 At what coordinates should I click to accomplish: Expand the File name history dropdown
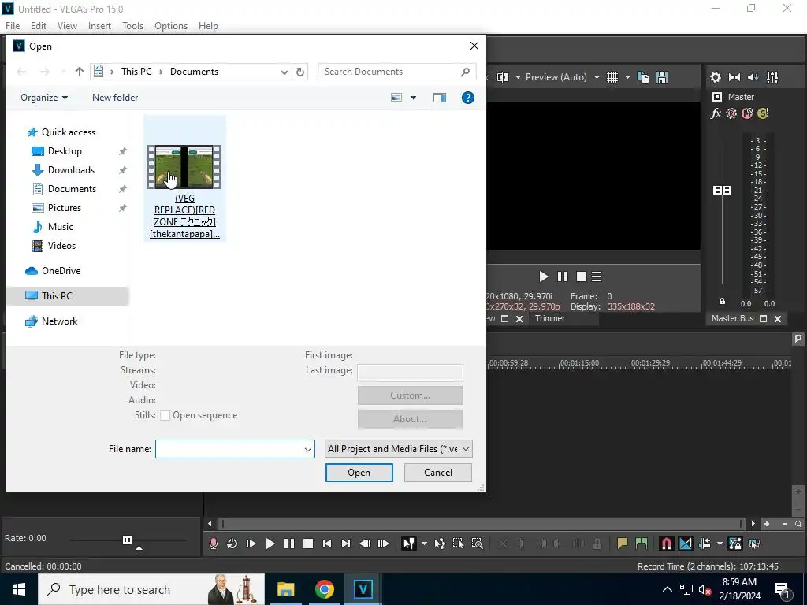point(308,449)
